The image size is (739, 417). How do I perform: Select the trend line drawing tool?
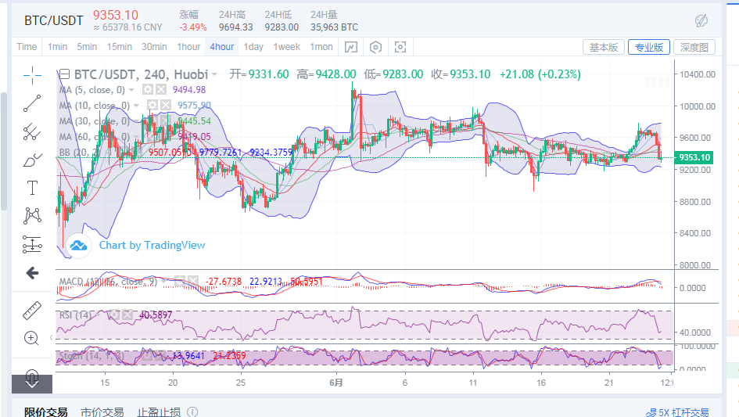point(32,103)
